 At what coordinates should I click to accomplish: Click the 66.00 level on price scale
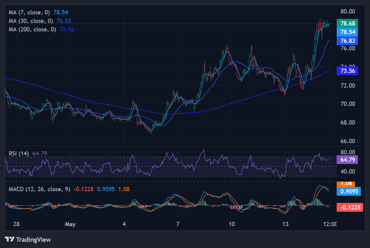pos(348,141)
